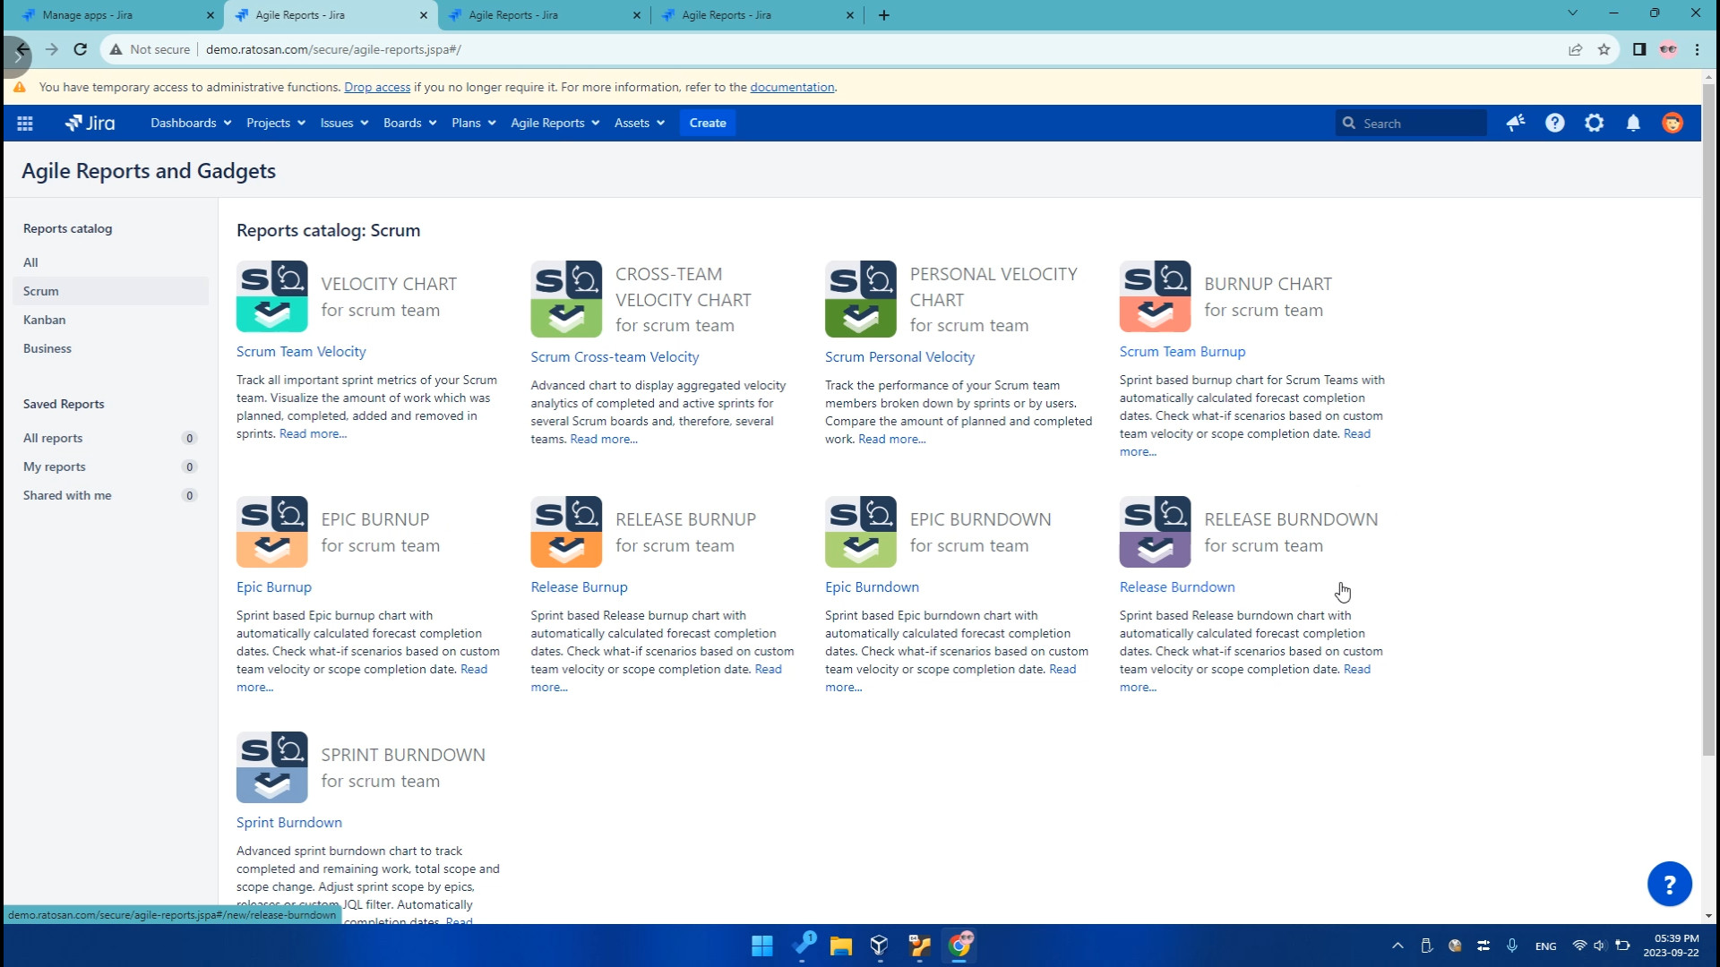The width and height of the screenshot is (1720, 967).
Task: Open the administration gear menu
Action: pyautogui.click(x=1595, y=124)
